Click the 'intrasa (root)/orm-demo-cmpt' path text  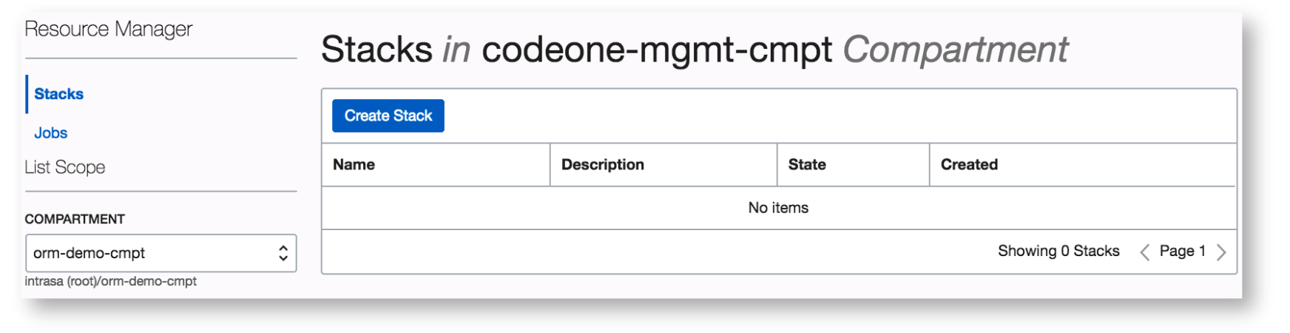111,281
